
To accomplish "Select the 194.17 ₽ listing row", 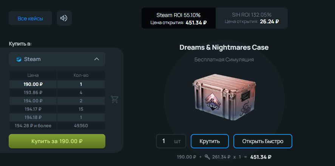I will tap(57, 109).
